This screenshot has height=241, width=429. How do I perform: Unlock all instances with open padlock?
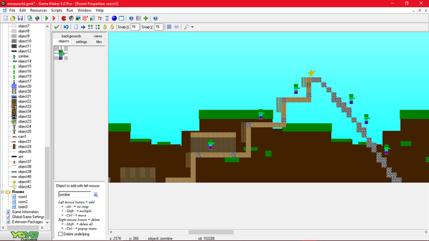click(x=112, y=27)
